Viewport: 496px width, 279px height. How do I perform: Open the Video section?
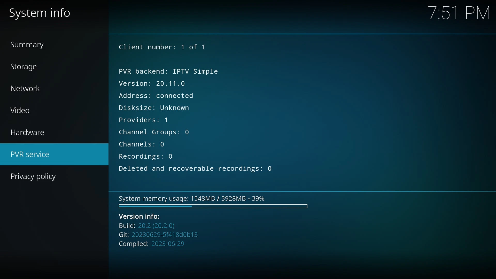tap(54, 111)
